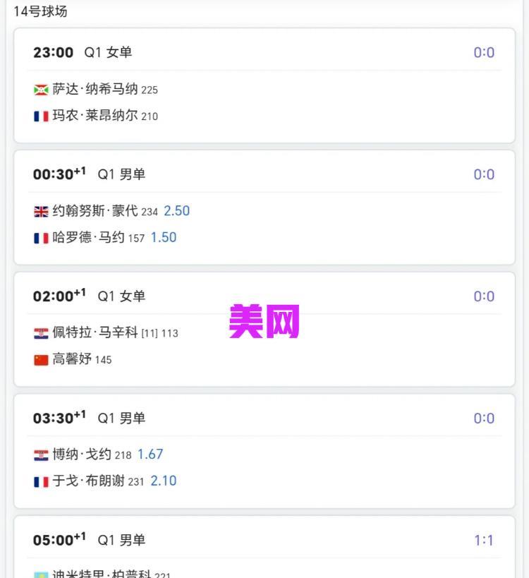Image resolution: width=529 pixels, height=578 pixels.
Task: Open the 02:00 Q1 女单 match header
Action: pos(89,296)
